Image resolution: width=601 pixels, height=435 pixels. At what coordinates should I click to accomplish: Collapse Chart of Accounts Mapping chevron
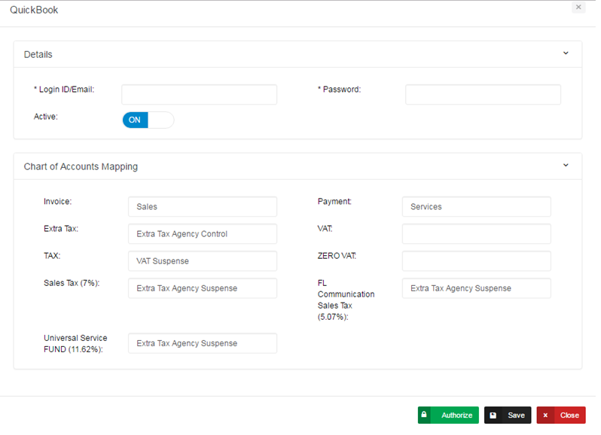click(x=566, y=166)
